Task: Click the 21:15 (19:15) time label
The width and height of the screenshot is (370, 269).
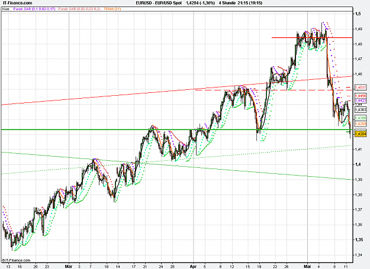Action: click(x=250, y=3)
